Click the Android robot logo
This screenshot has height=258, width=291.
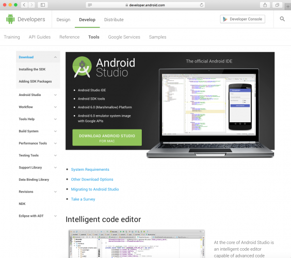(x=10, y=19)
